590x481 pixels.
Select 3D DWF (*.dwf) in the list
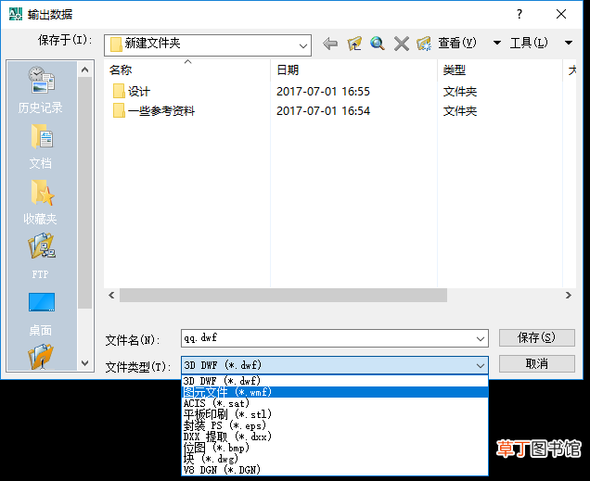tap(335, 381)
